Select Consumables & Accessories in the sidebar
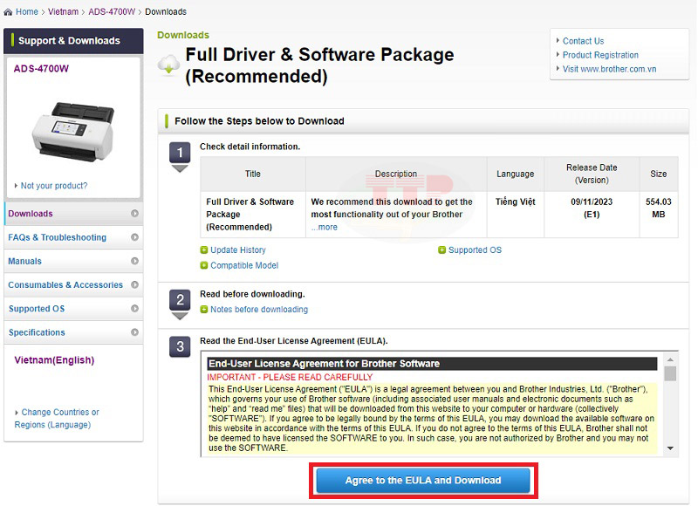 pos(65,285)
